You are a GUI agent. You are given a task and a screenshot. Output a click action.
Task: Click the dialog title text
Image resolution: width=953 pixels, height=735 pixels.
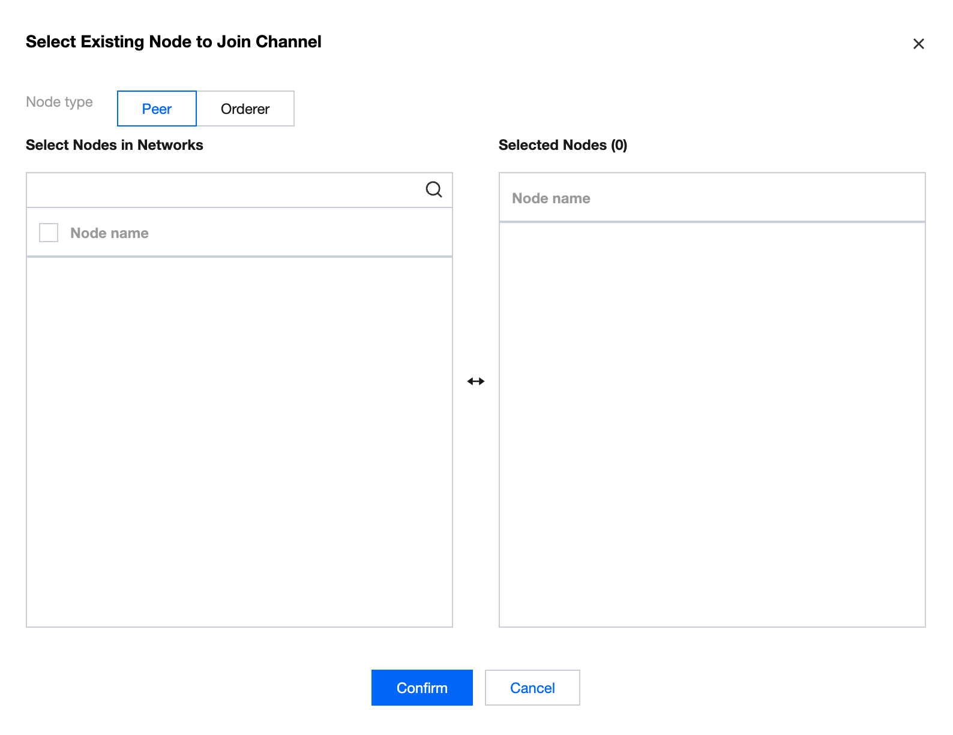173,42
